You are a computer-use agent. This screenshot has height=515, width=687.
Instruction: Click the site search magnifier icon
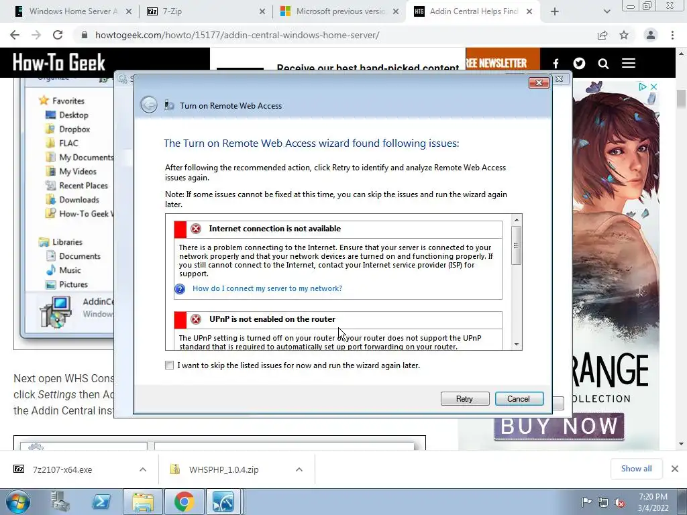603,64
